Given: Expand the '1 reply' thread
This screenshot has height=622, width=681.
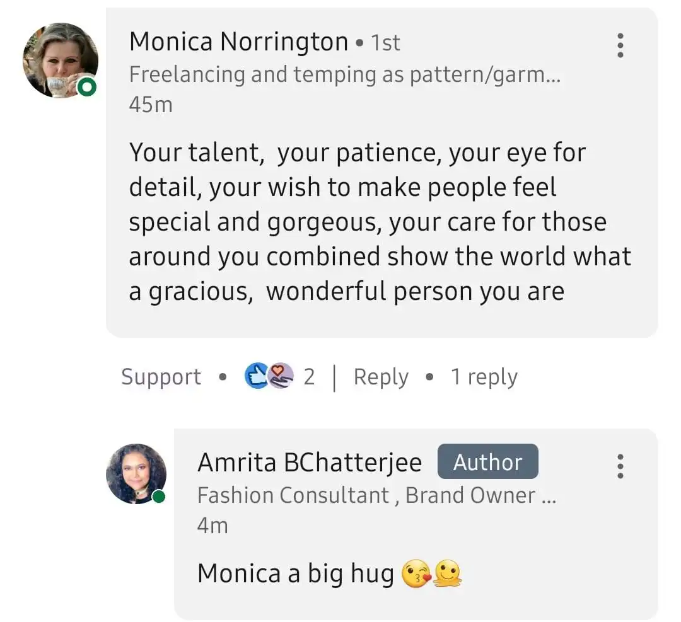Looking at the screenshot, I should point(484,377).
